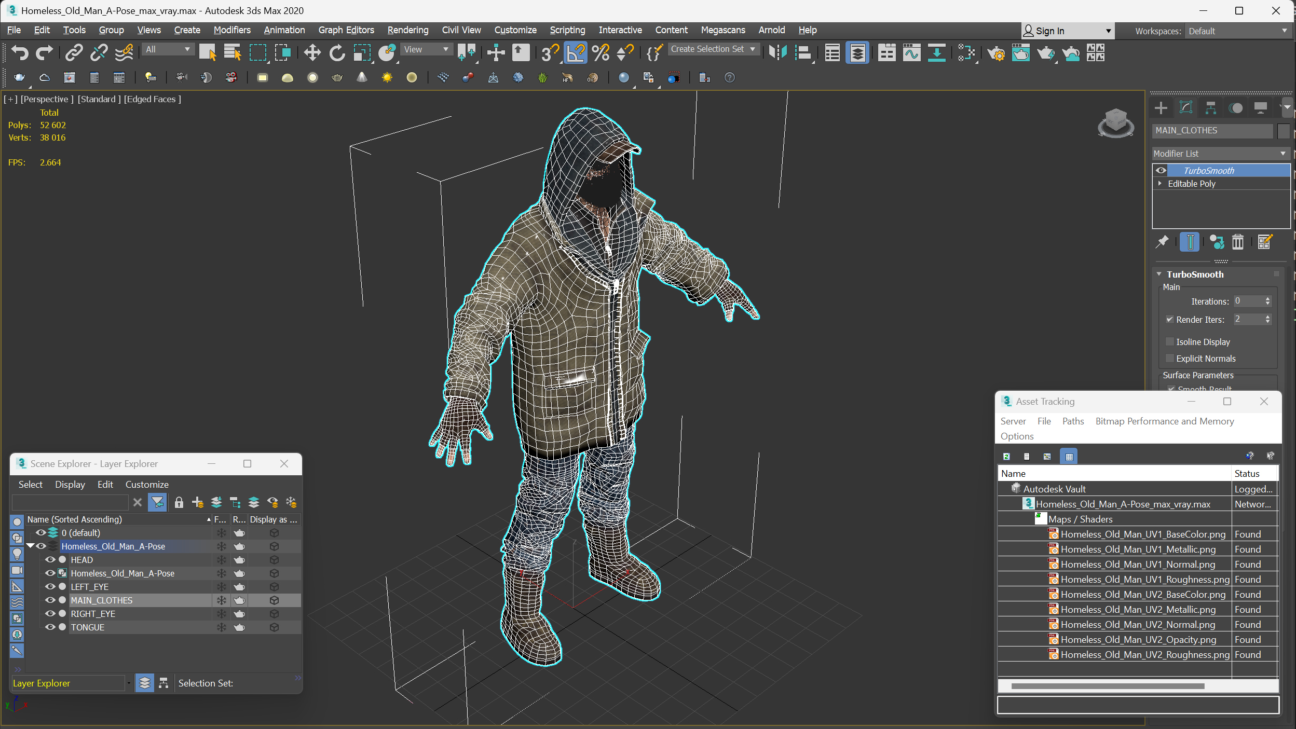Hide the HEAD object eye icon
The height and width of the screenshot is (729, 1296).
coord(50,560)
